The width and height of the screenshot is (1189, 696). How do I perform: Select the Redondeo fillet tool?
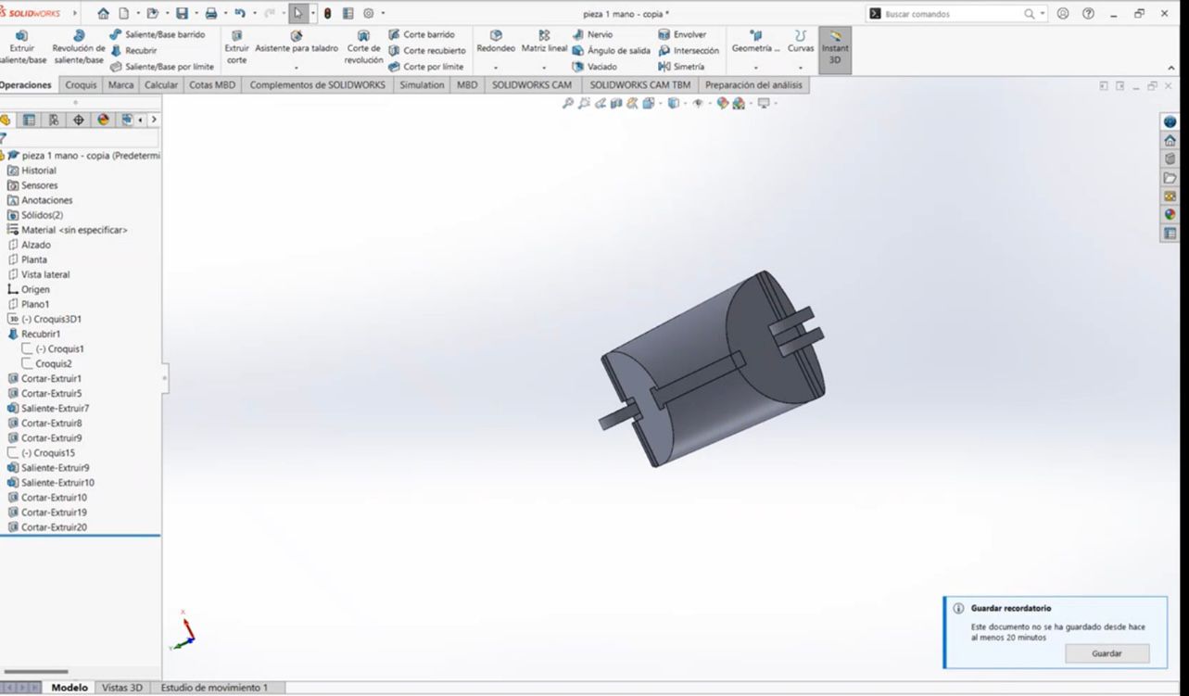click(x=496, y=42)
